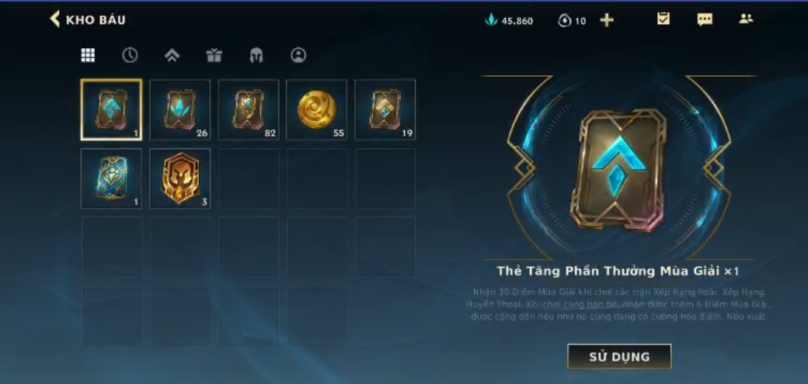This screenshot has height=384, width=808.
Task: Pick the orange helmet emblem item
Action: (179, 178)
